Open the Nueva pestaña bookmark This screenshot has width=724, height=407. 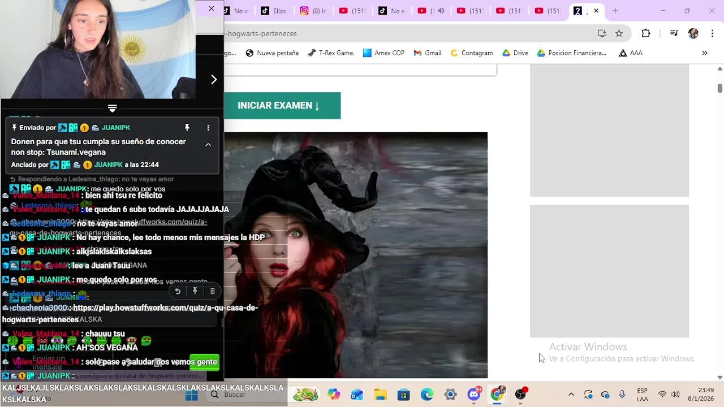[272, 53]
